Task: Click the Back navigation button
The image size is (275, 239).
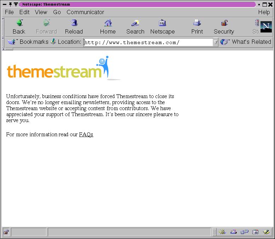Action: [19, 27]
